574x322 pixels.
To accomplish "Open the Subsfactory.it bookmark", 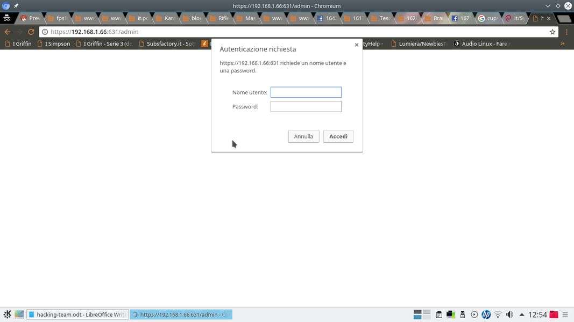I will click(167, 43).
